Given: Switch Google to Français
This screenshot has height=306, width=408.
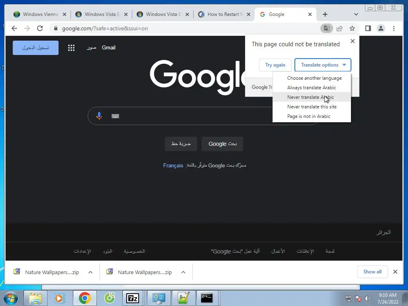Looking at the screenshot, I should pos(173,165).
